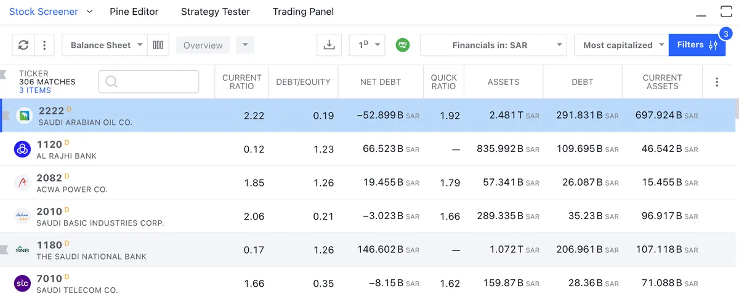Click the filters count badge 3
The image size is (739, 299).
726,34
